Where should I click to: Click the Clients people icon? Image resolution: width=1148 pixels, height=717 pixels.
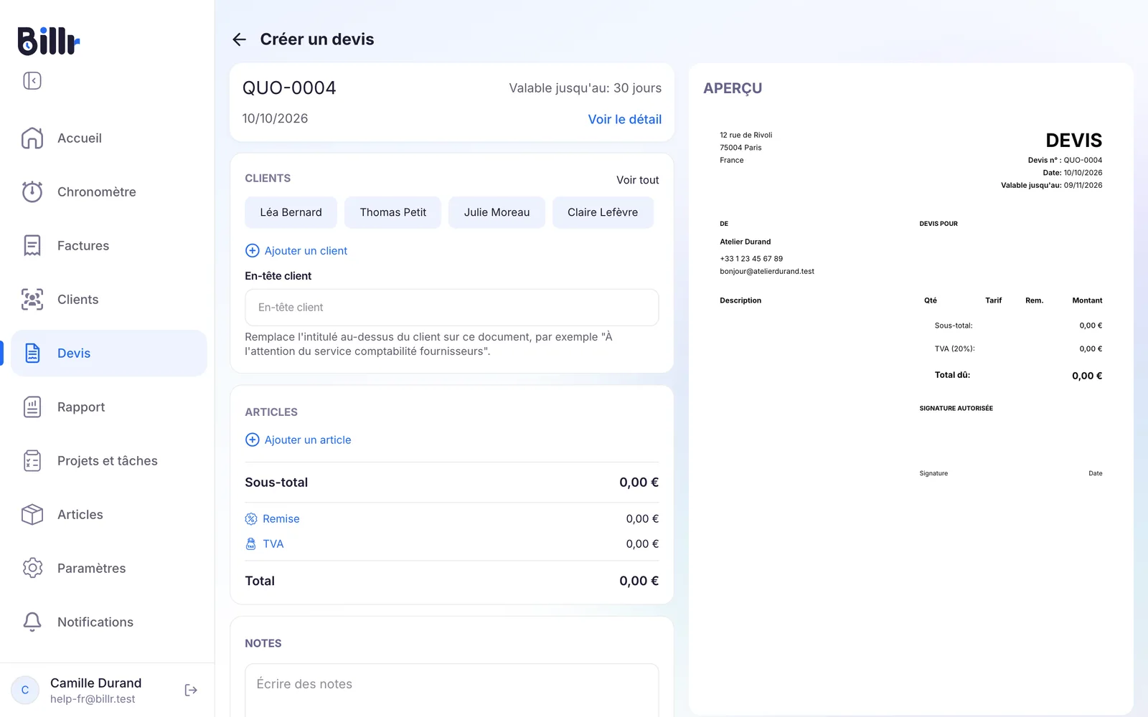[x=32, y=299]
